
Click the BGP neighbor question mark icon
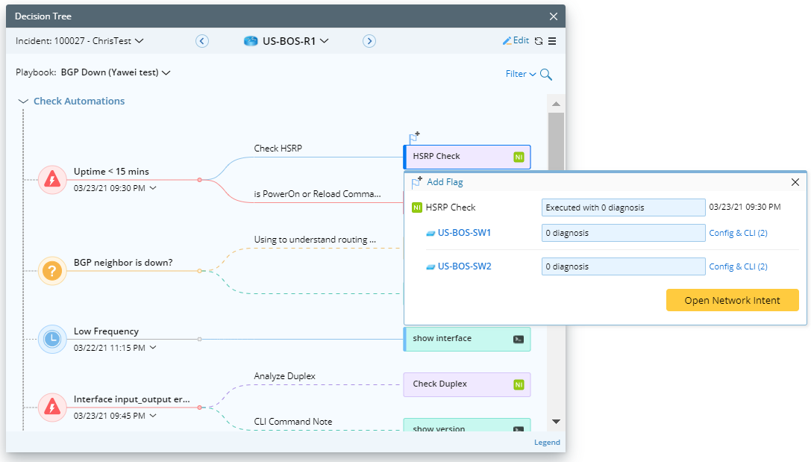tap(52, 271)
